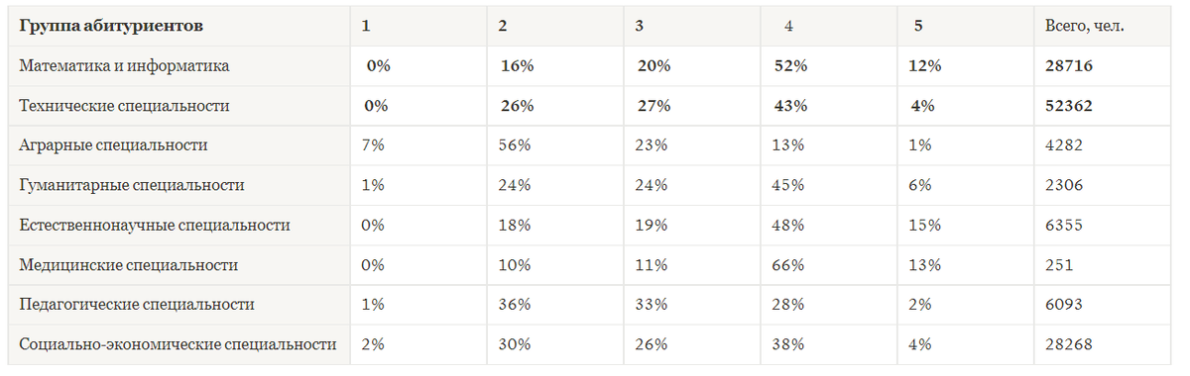Select the column header labeled 3
This screenshot has width=1190, height=376.
tap(641, 27)
